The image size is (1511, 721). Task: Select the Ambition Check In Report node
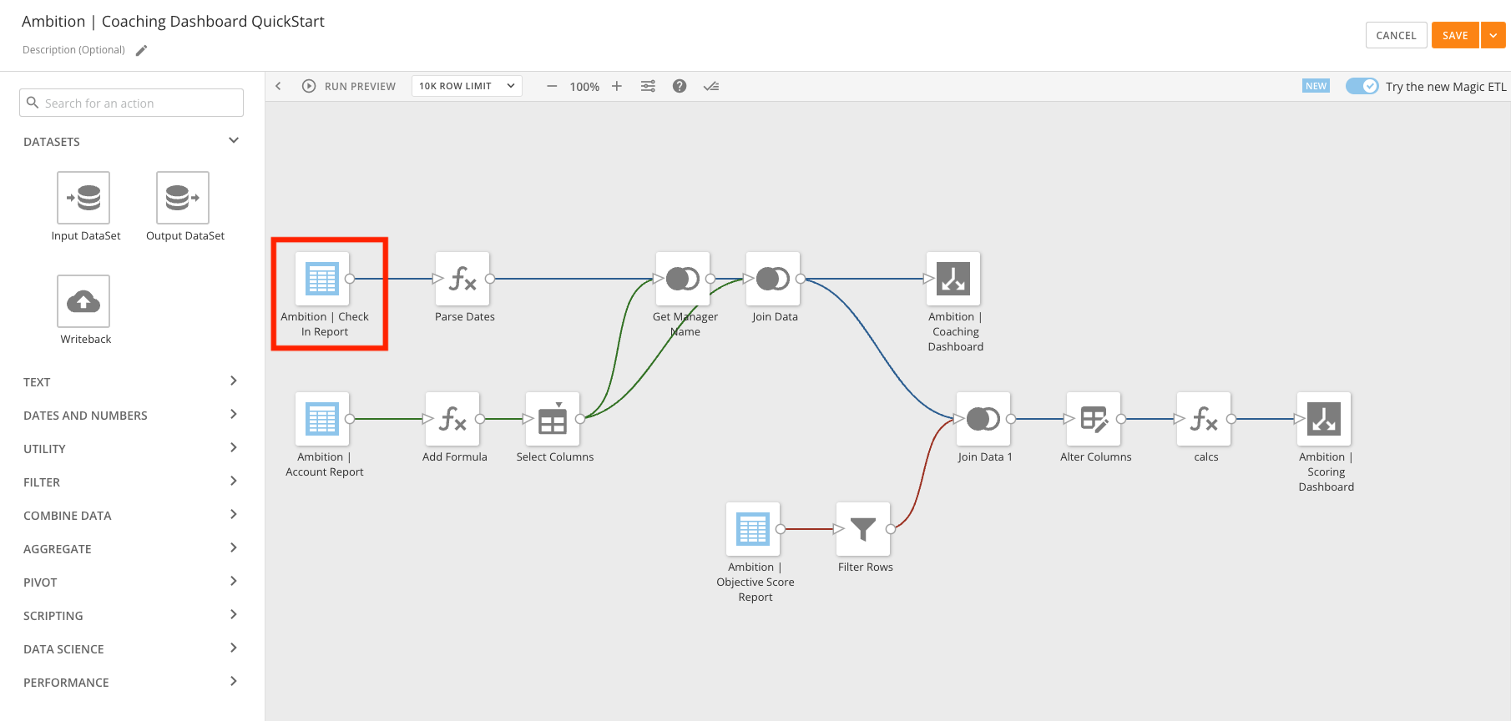pos(322,279)
